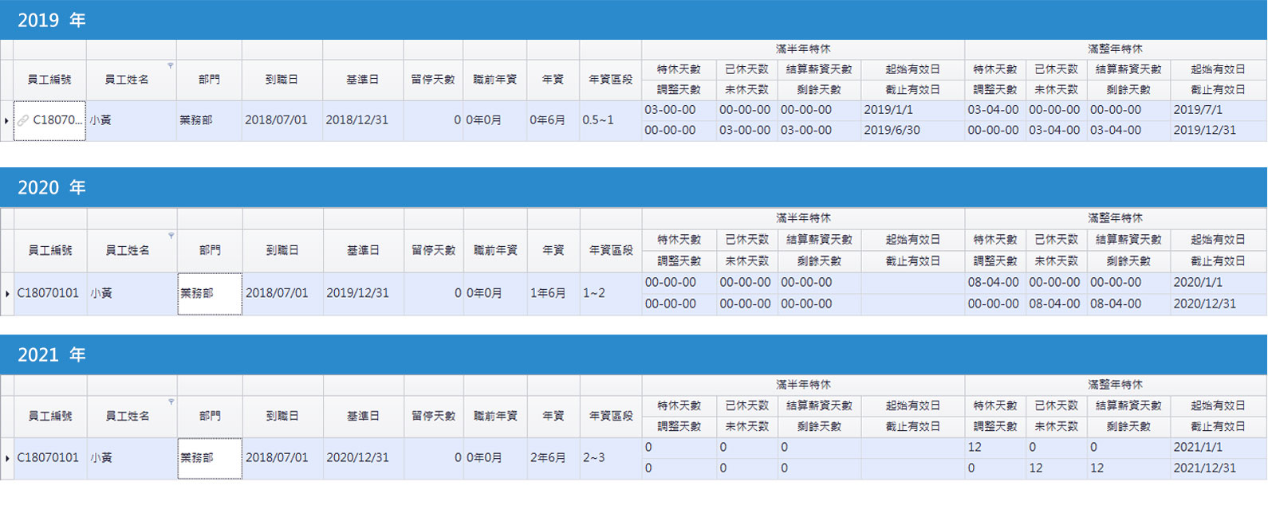The width and height of the screenshot is (1268, 513).
Task: Click end date 2021/12/31
Action: coord(1219,468)
